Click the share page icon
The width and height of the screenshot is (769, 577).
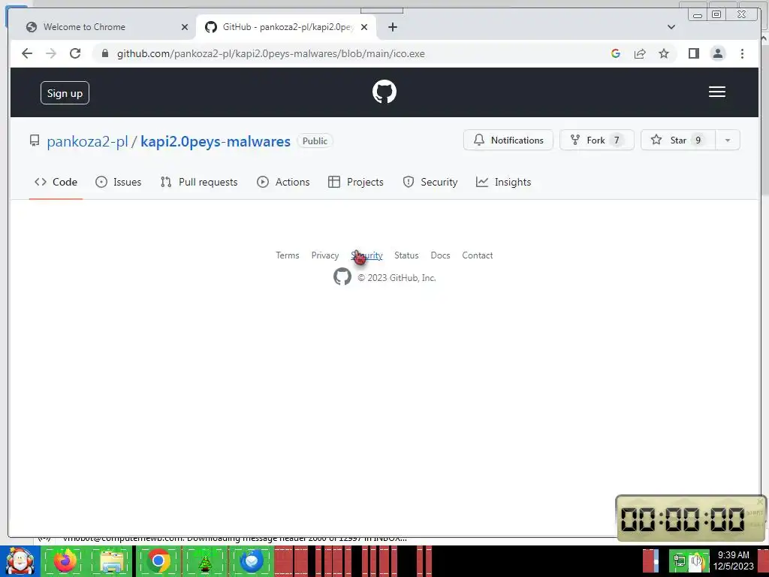coord(640,53)
